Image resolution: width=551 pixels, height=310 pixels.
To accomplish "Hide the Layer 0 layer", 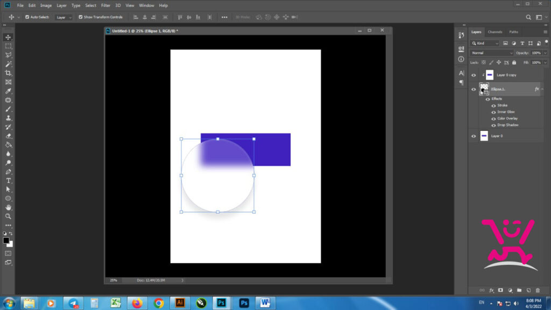I will click(x=474, y=136).
